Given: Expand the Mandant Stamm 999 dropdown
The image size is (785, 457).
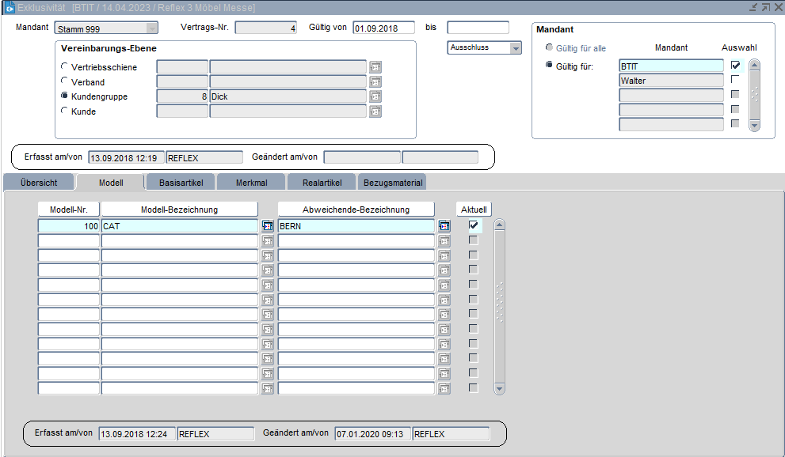Looking at the screenshot, I should point(151,28).
